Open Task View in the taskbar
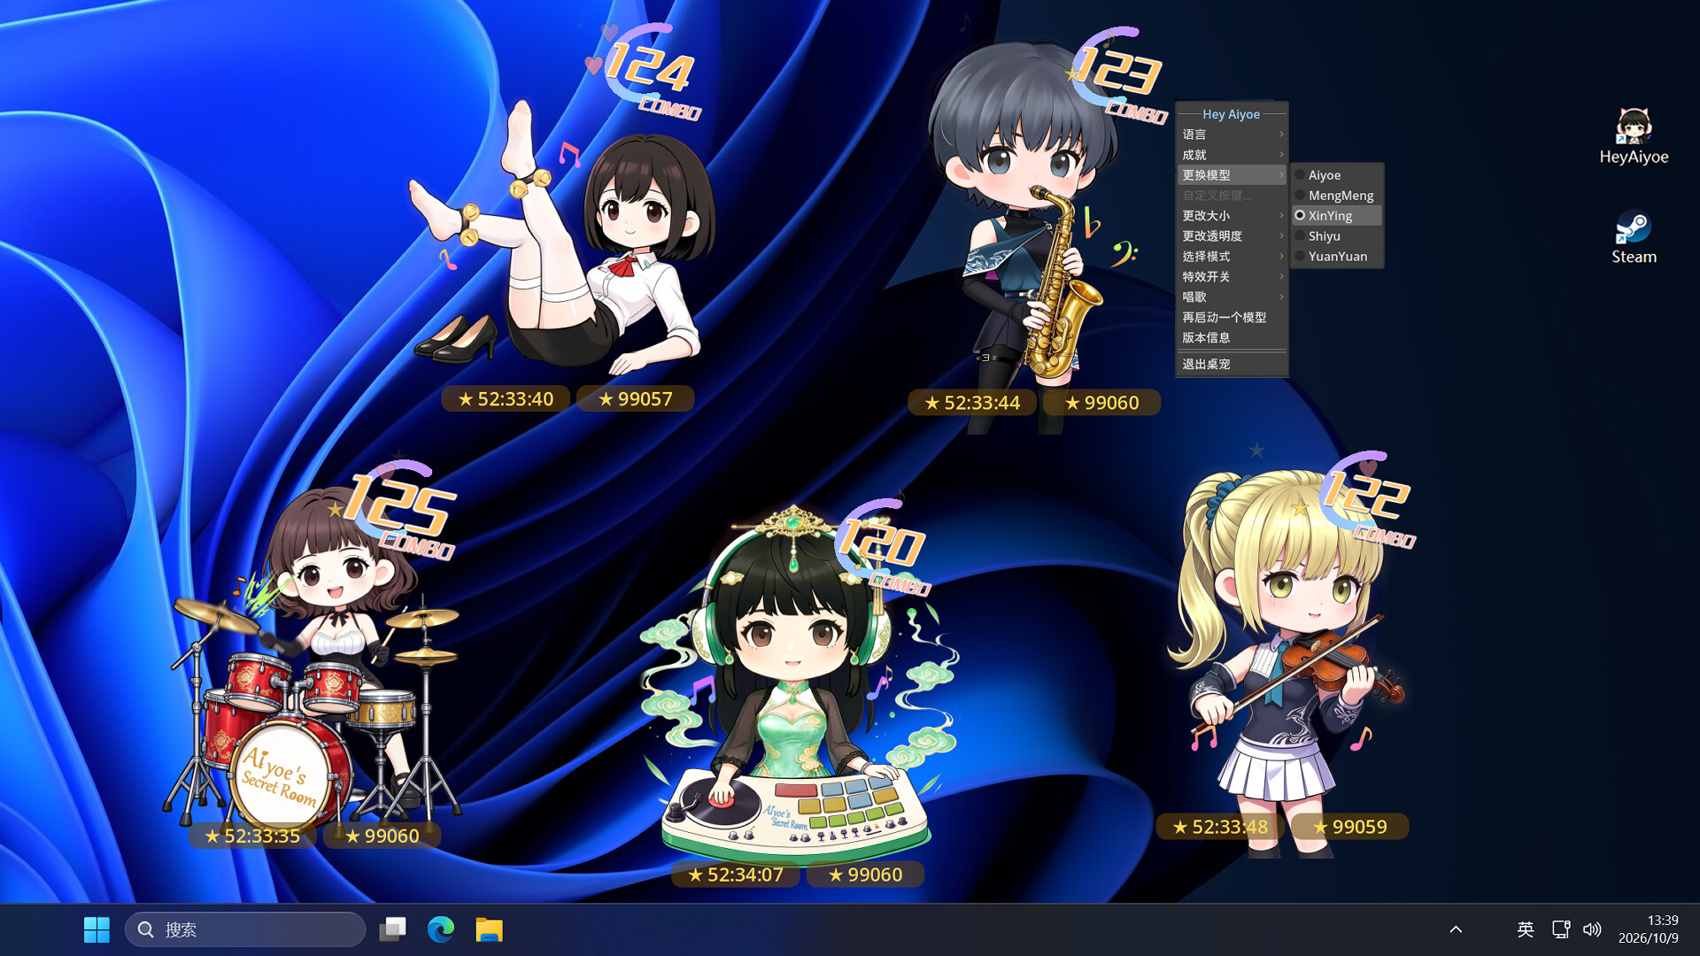Screen dimensions: 1700x956 click(x=392, y=929)
